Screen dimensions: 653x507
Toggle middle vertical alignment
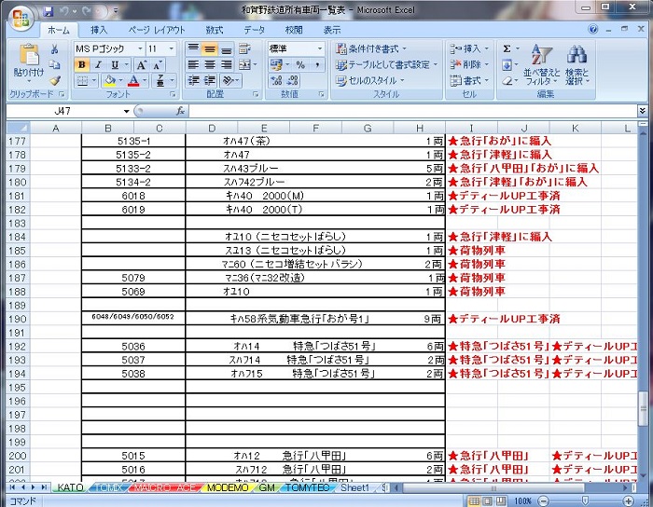(210, 48)
